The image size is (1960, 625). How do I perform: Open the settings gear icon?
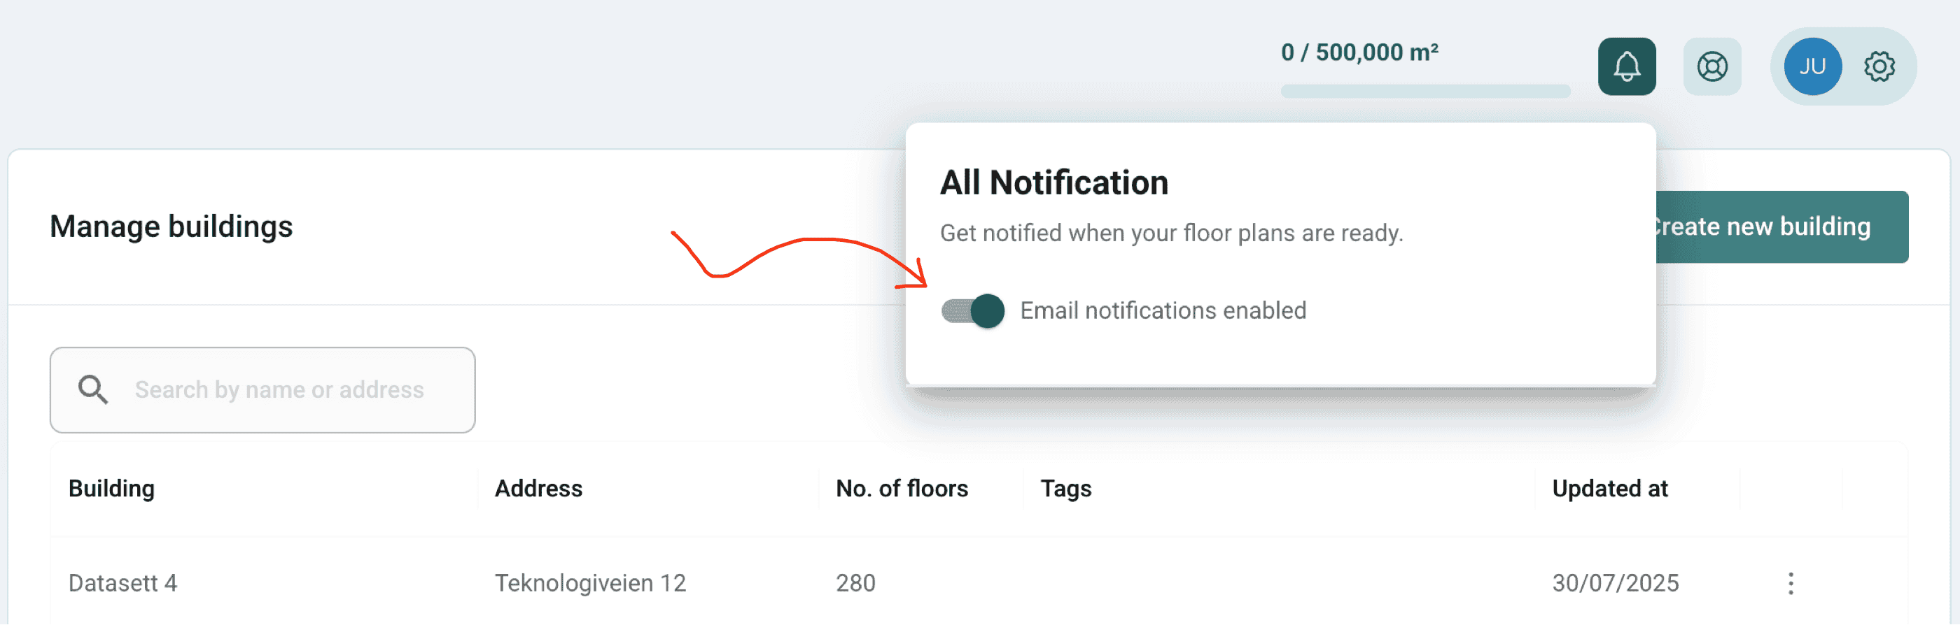(x=1879, y=67)
